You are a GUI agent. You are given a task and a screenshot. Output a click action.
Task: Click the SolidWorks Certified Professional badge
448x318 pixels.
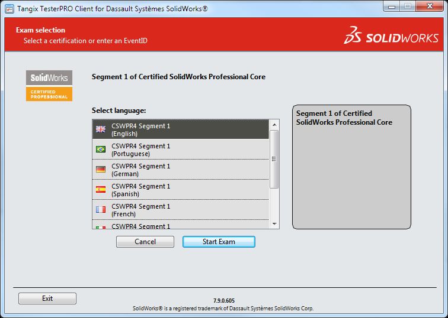[49, 86]
